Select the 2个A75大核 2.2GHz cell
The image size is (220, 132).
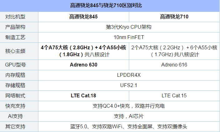point(174,51)
